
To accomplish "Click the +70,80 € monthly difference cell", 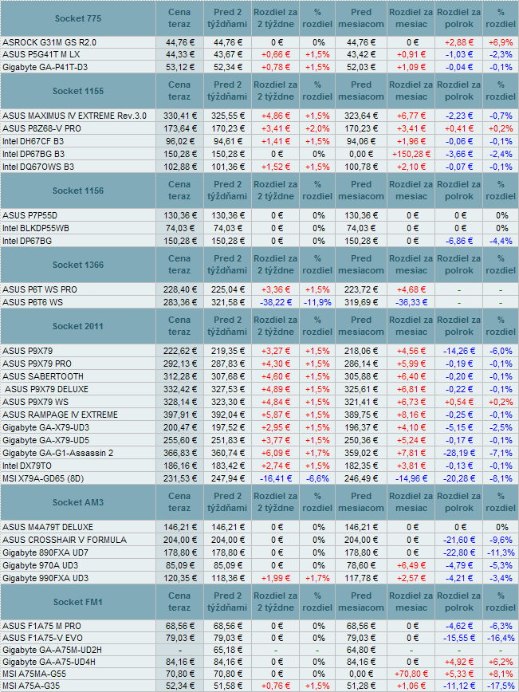I will (411, 674).
